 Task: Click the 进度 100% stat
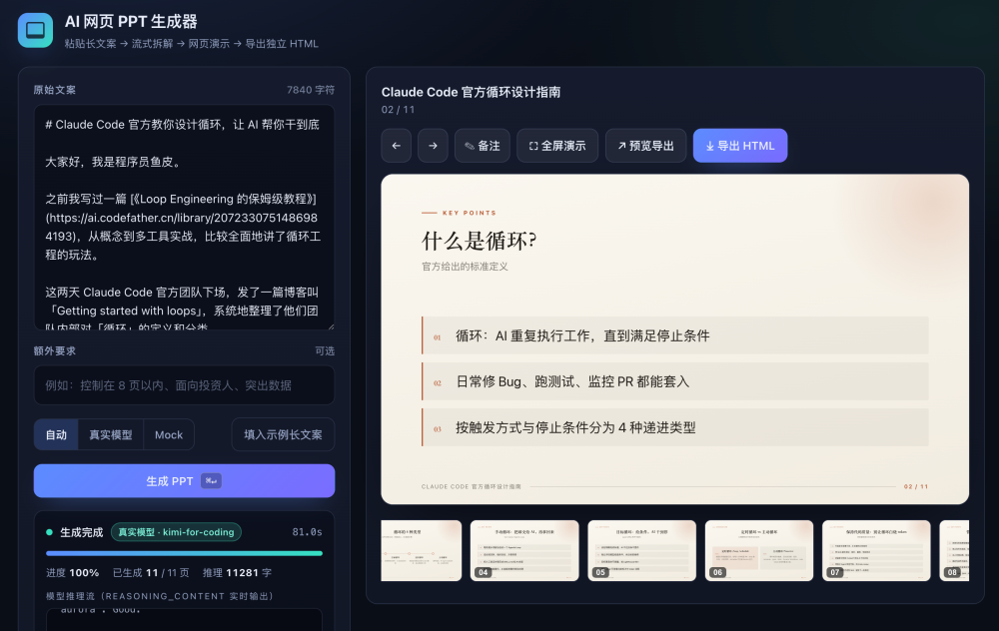(x=73, y=572)
